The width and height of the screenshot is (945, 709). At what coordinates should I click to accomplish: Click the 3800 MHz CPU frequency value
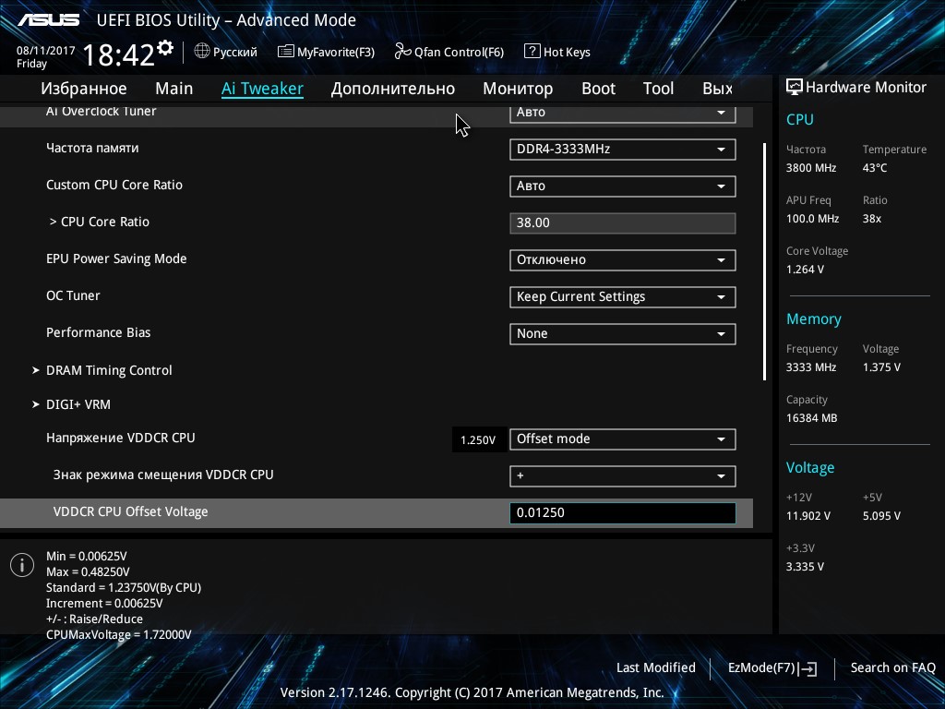[x=810, y=168]
